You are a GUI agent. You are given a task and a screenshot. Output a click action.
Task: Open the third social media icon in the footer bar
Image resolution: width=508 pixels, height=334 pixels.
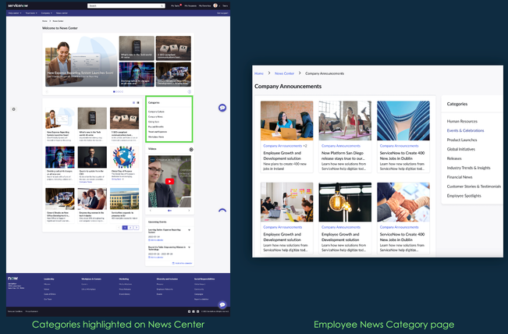[x=197, y=311]
